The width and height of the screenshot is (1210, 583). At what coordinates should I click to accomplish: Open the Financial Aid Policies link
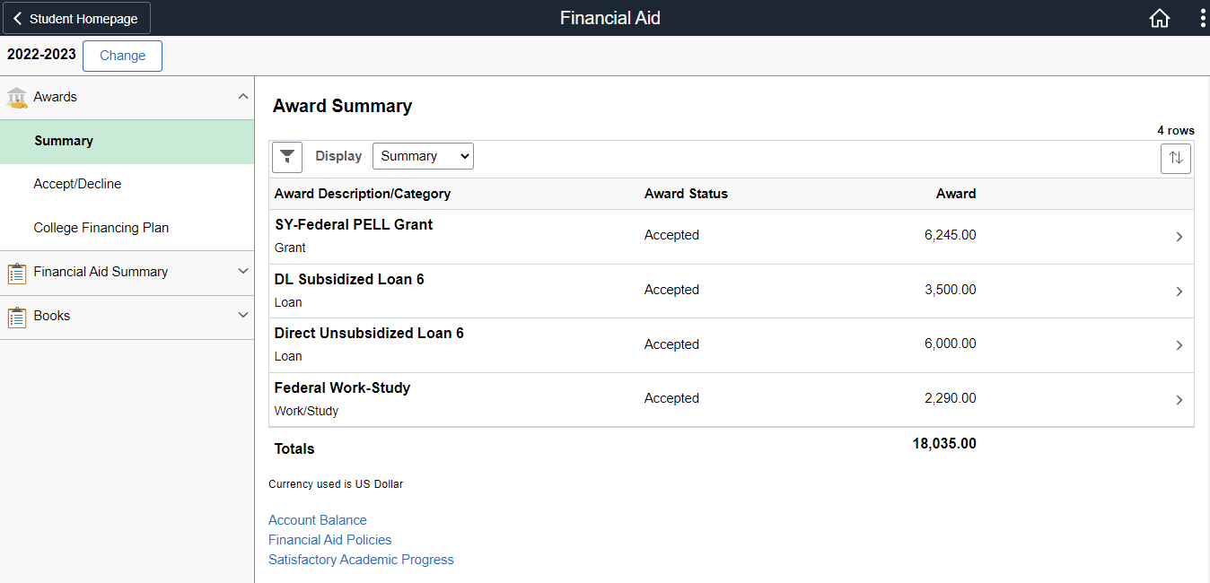(330, 540)
